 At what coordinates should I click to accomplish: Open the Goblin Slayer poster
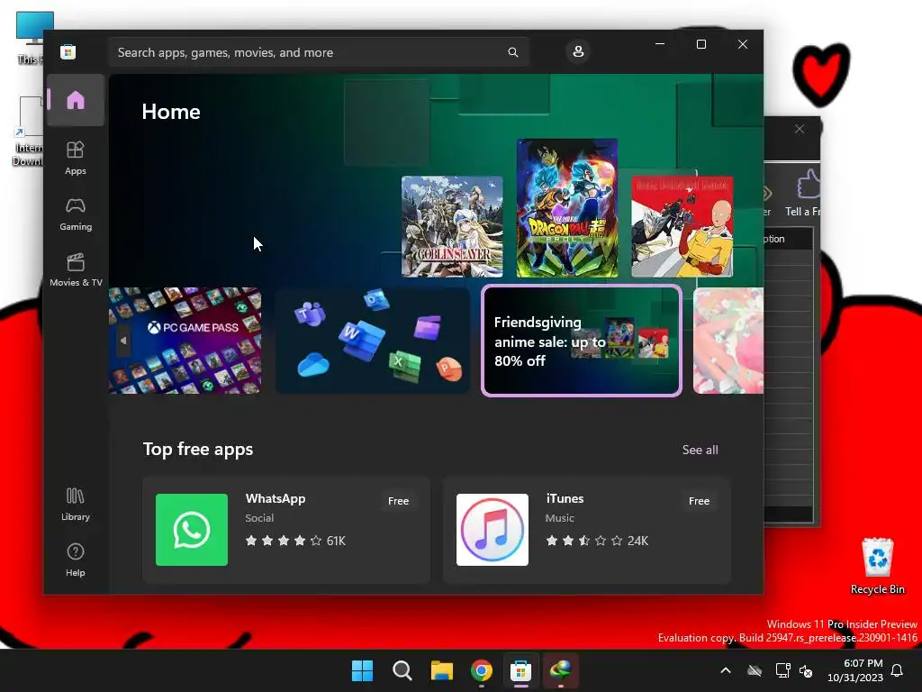coord(452,226)
